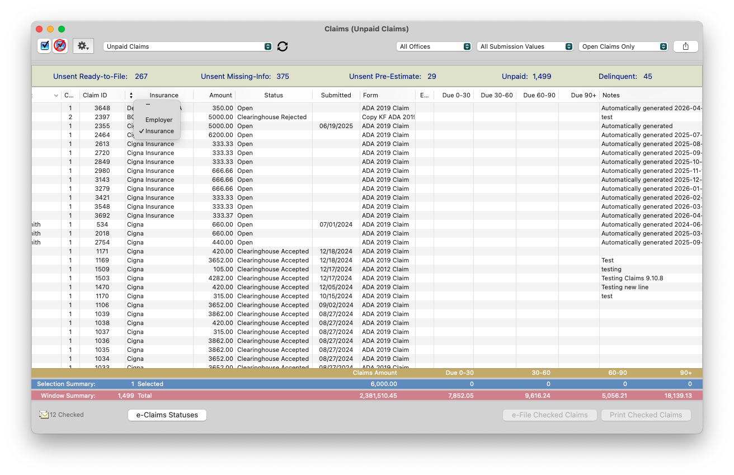Select claim ID 1503 row
This screenshot has height=475, width=734.
[366, 278]
